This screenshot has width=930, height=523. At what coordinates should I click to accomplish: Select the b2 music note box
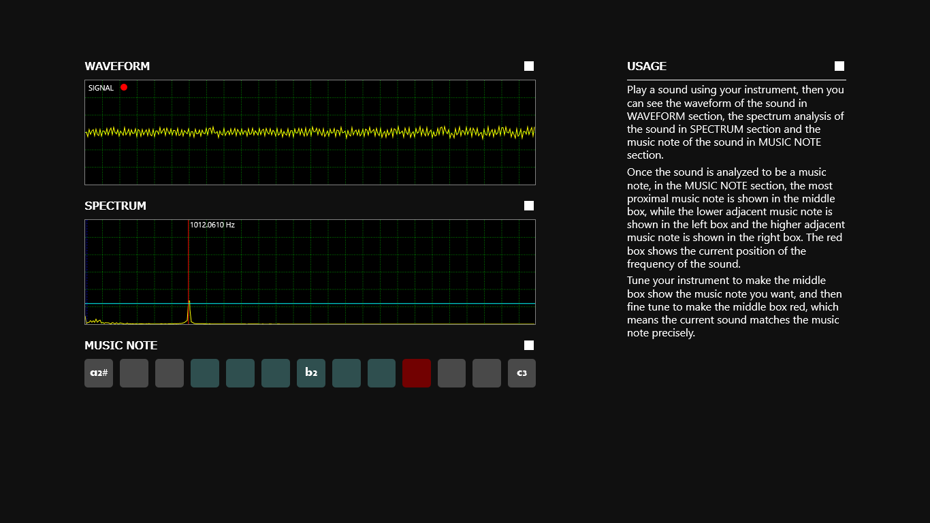click(x=310, y=373)
